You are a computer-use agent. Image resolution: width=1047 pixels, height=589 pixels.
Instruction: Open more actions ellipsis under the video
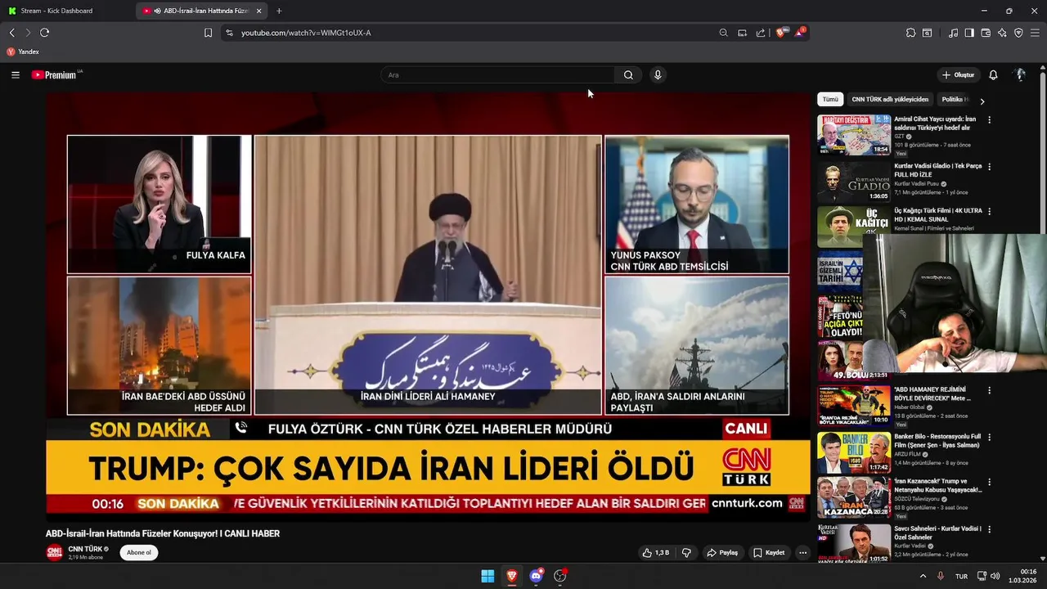click(x=802, y=553)
